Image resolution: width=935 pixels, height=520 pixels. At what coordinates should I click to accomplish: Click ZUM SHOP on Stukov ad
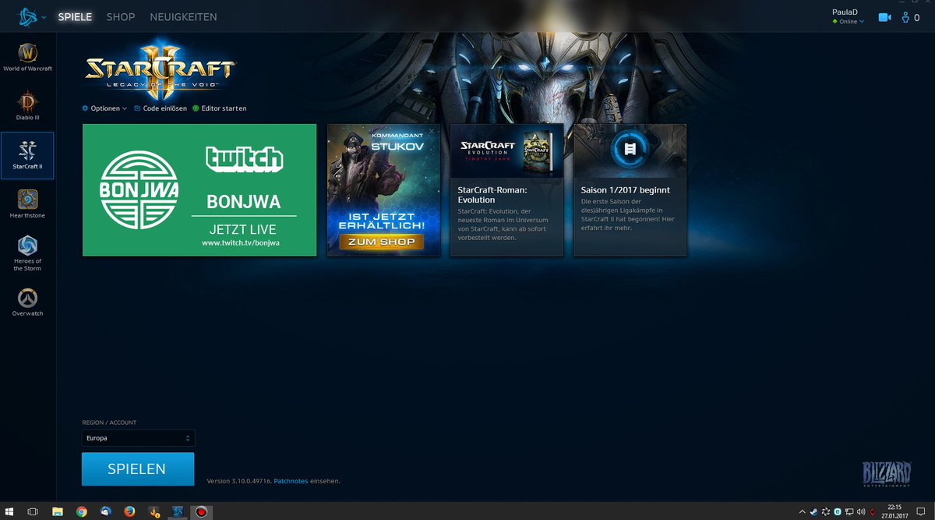(x=382, y=242)
